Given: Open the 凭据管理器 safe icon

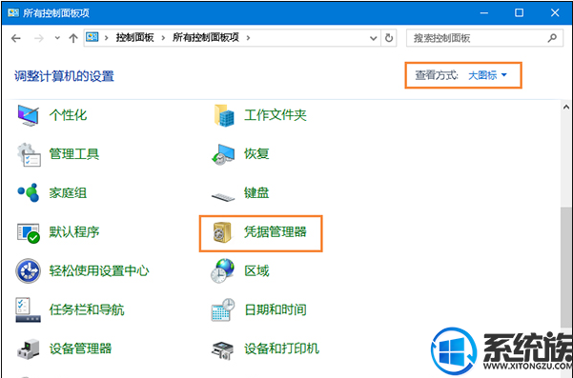Looking at the screenshot, I should [222, 232].
